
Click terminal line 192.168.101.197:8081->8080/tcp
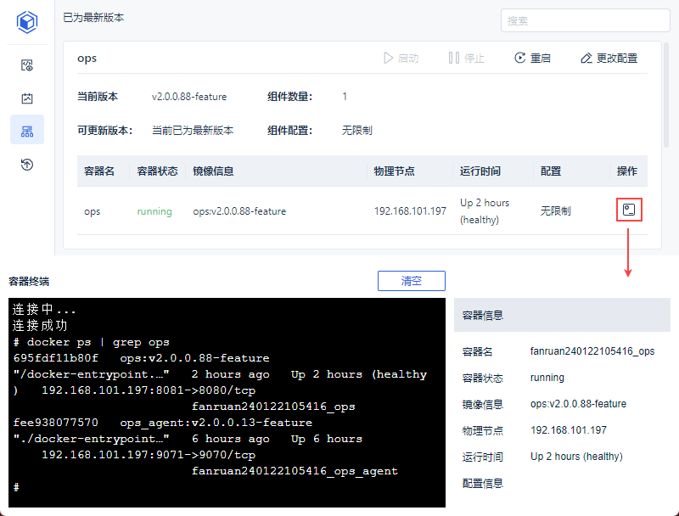(149, 390)
